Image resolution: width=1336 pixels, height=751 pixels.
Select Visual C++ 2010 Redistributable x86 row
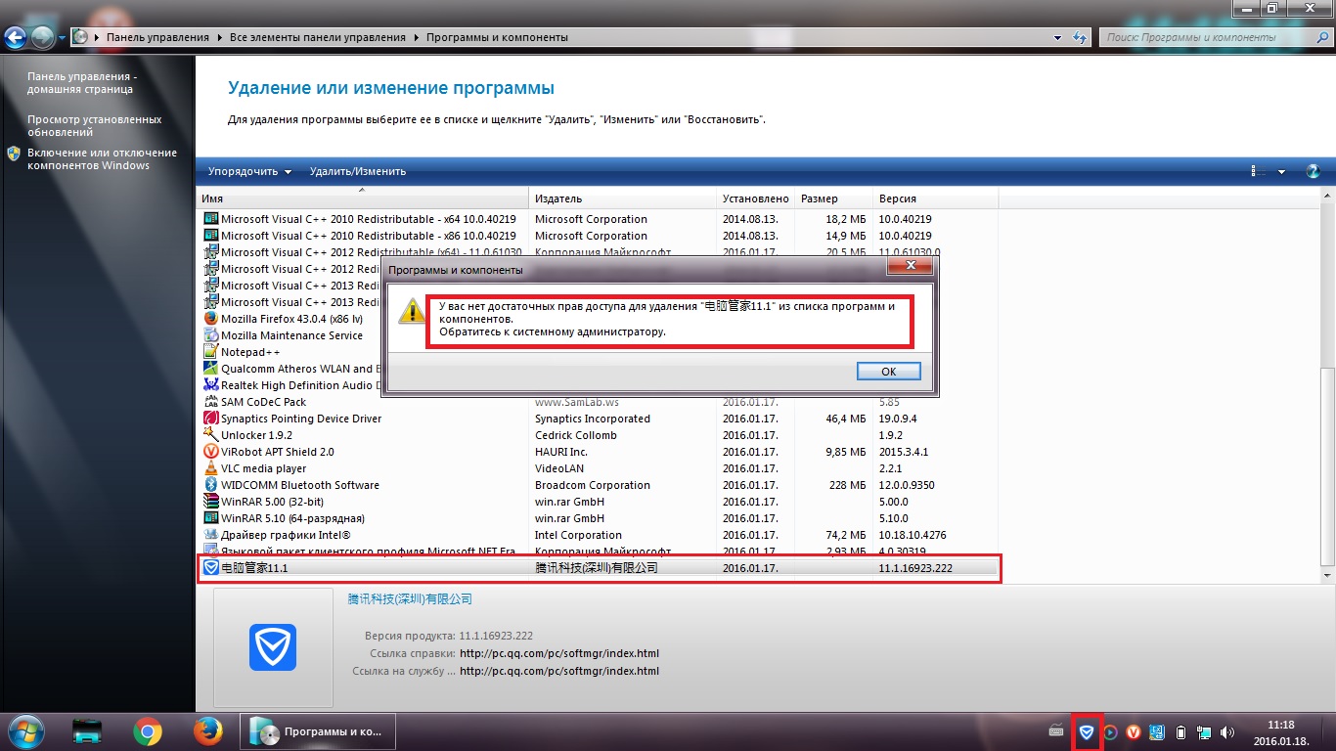pos(599,236)
